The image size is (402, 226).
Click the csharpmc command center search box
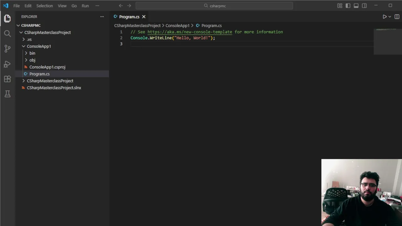[x=215, y=6]
